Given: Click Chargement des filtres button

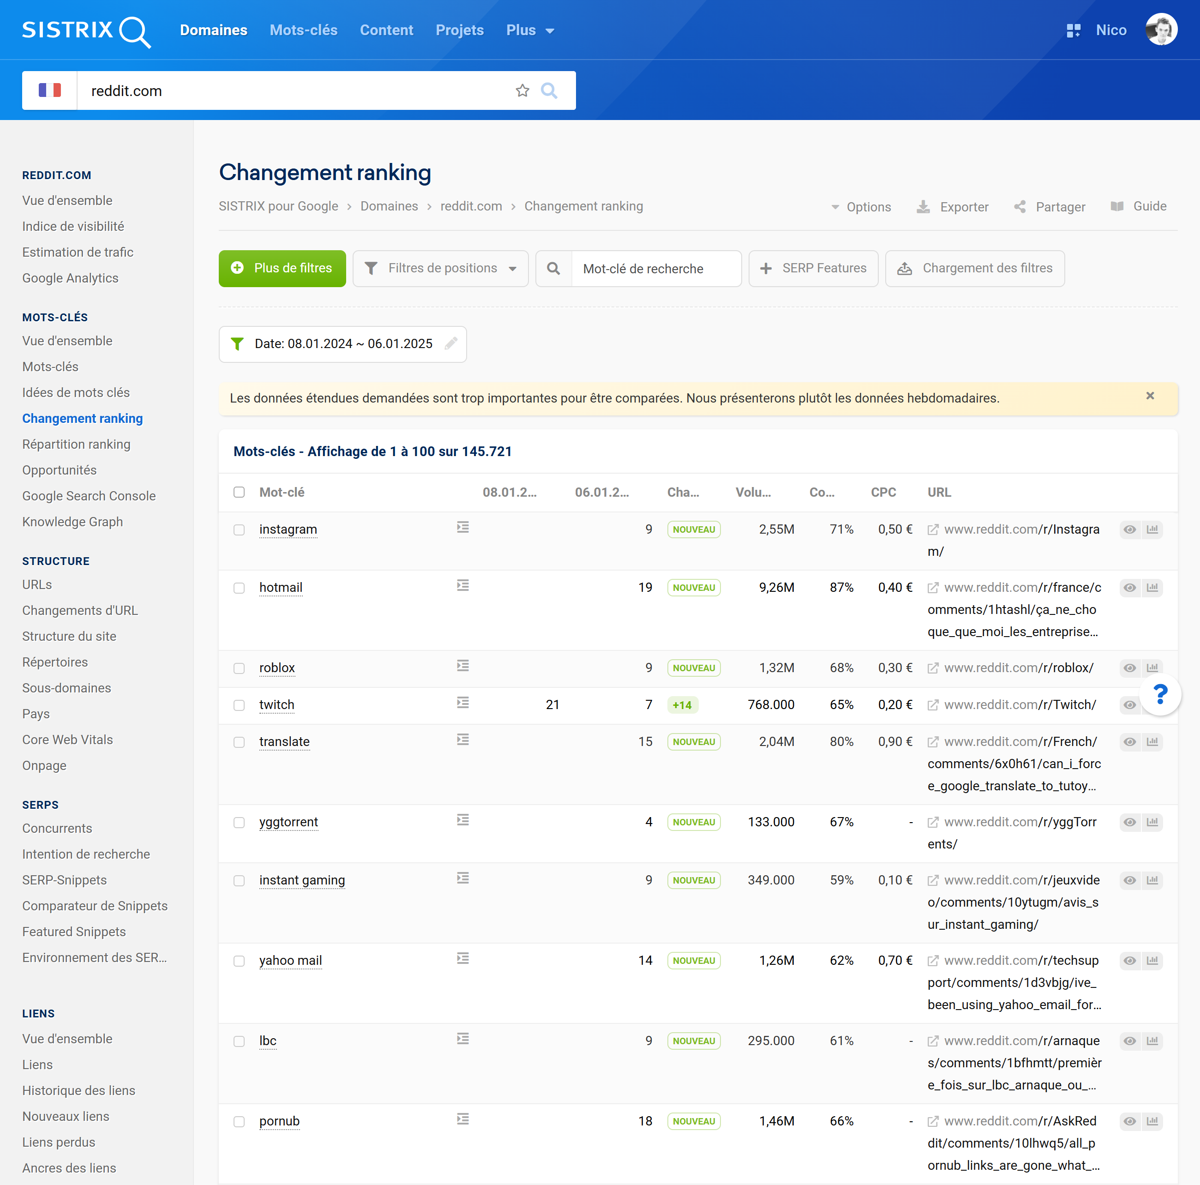Looking at the screenshot, I should click(974, 269).
